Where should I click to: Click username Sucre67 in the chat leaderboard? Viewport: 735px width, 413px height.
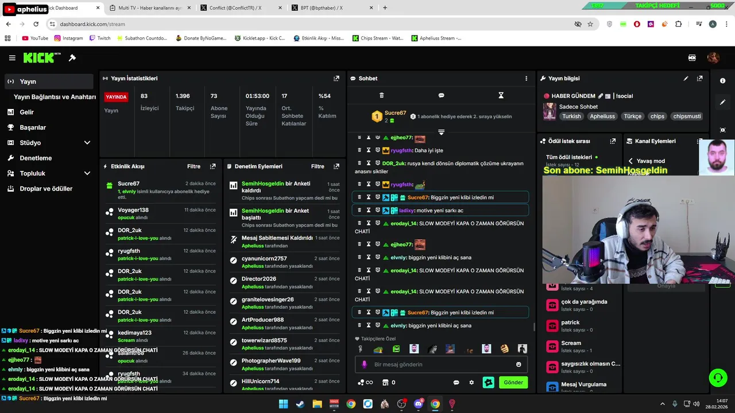pos(395,113)
